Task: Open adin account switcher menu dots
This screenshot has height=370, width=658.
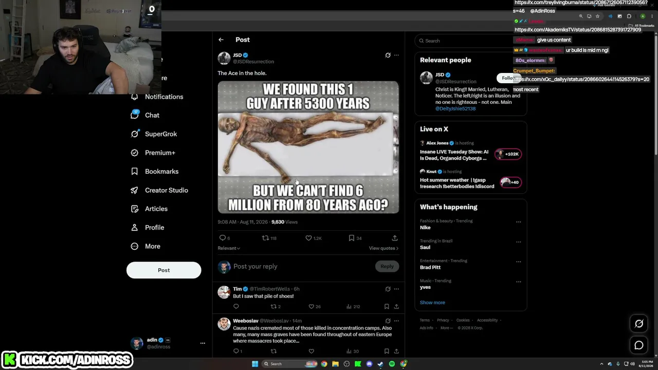Action: [x=203, y=343]
